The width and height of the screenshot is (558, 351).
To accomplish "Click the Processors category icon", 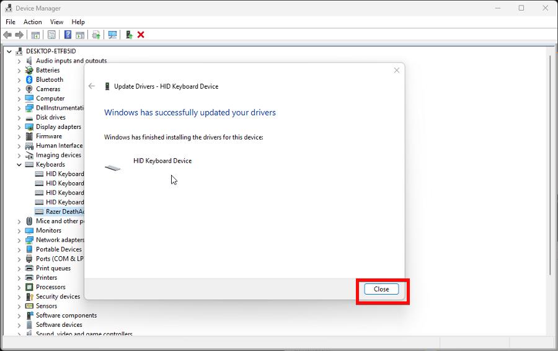I will pyautogui.click(x=29, y=287).
